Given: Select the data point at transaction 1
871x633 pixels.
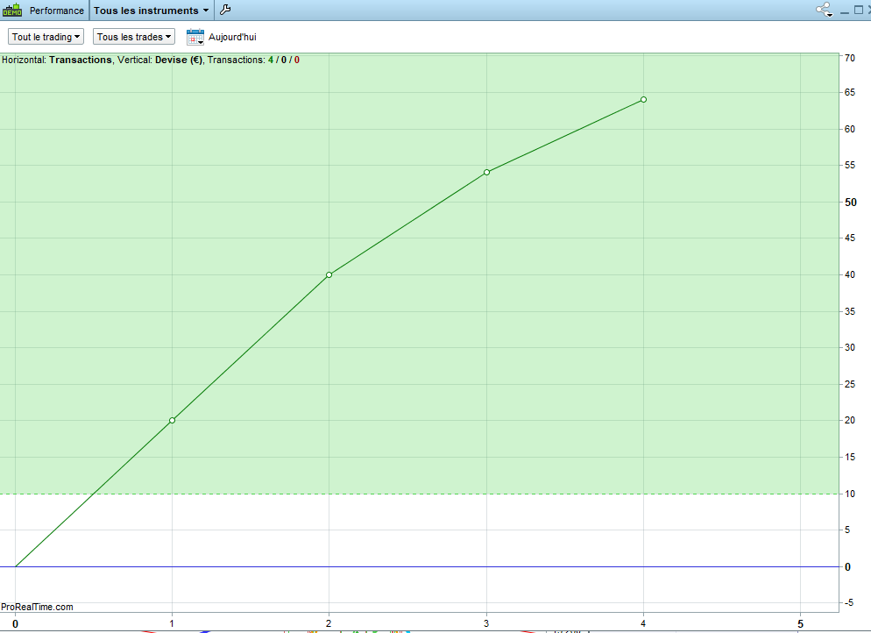Looking at the screenshot, I should 173,420.
